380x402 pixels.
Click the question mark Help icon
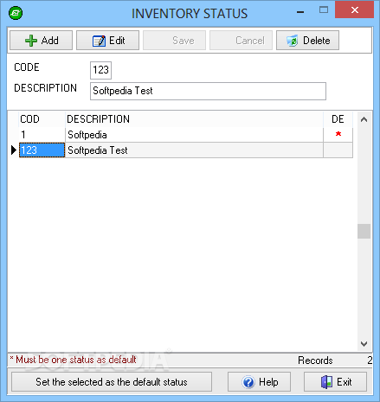[248, 382]
